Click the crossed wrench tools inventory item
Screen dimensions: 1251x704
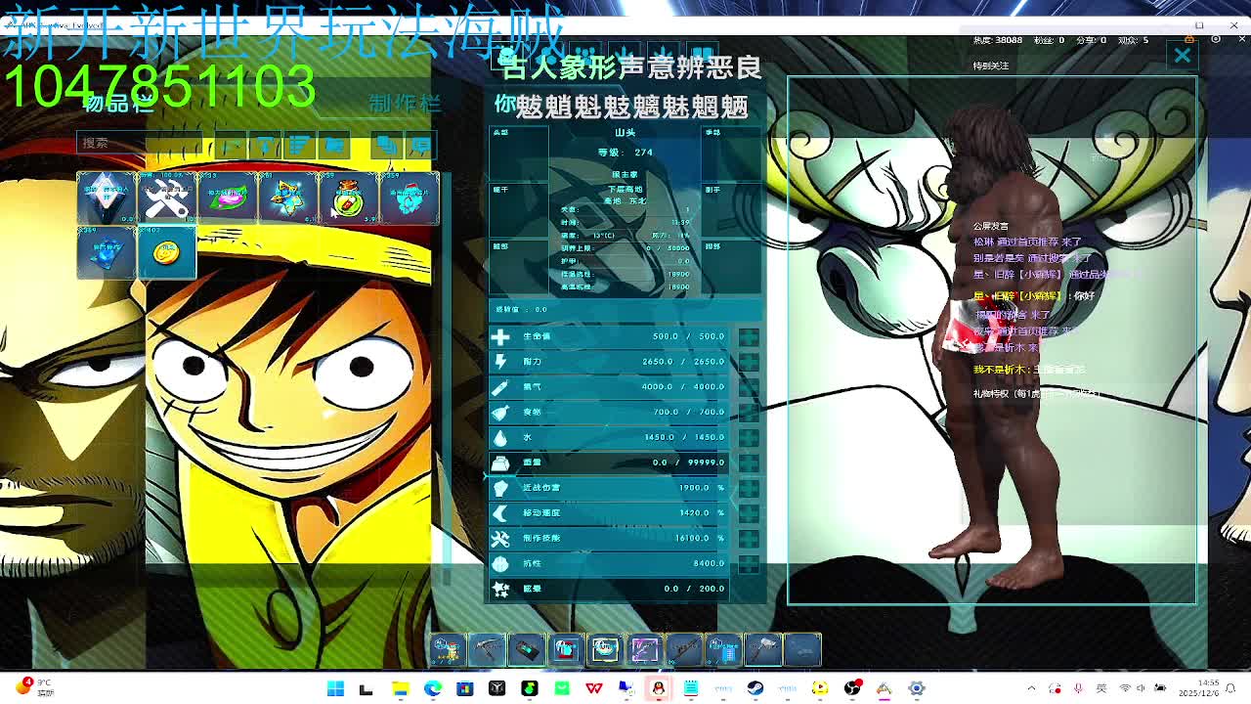tap(166, 198)
